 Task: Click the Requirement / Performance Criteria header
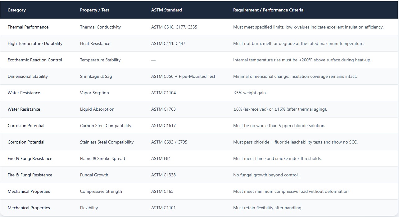tap(268, 10)
